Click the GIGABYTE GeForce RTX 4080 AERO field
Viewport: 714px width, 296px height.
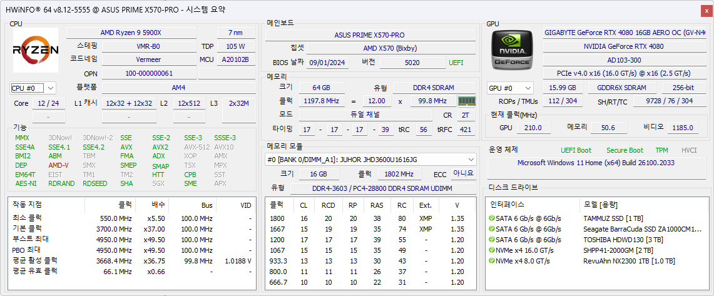625,33
